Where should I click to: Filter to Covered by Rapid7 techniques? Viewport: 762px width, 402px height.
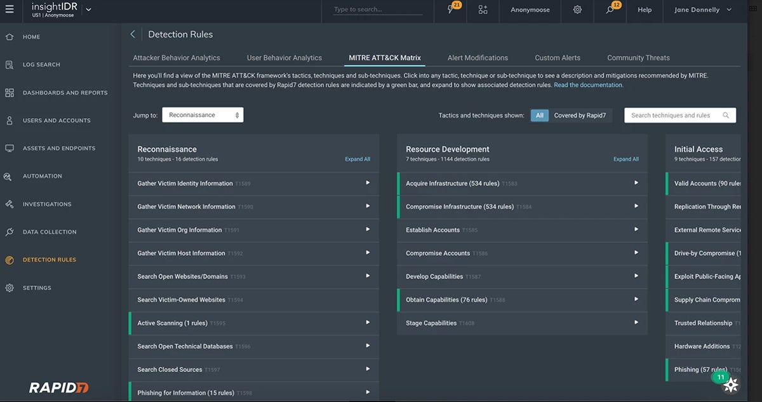coord(580,115)
